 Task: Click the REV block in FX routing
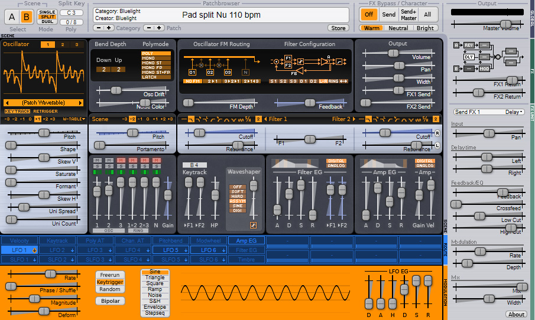tap(469, 45)
